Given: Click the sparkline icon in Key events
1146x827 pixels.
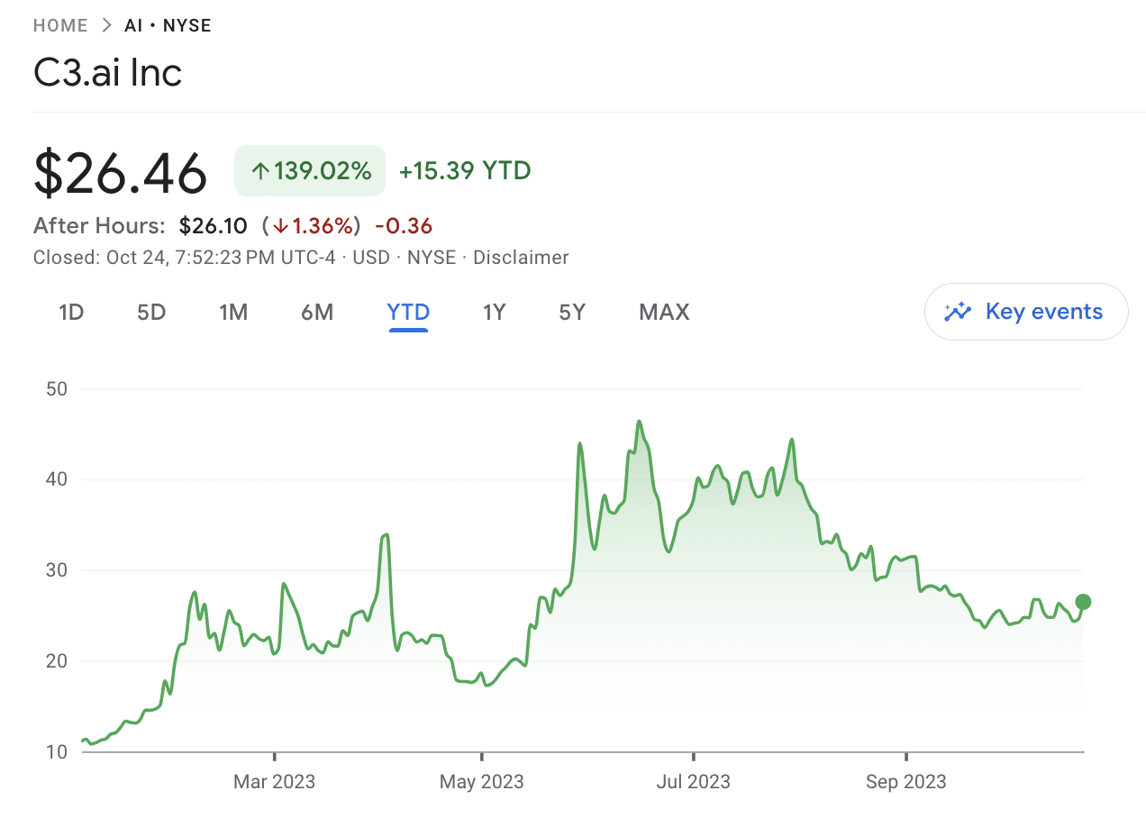Looking at the screenshot, I should tap(957, 312).
